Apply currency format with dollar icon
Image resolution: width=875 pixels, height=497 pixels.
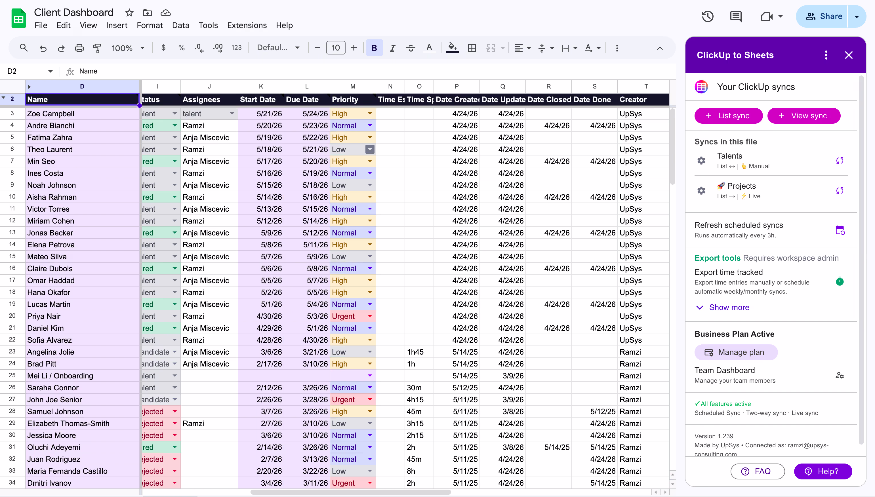pos(163,48)
